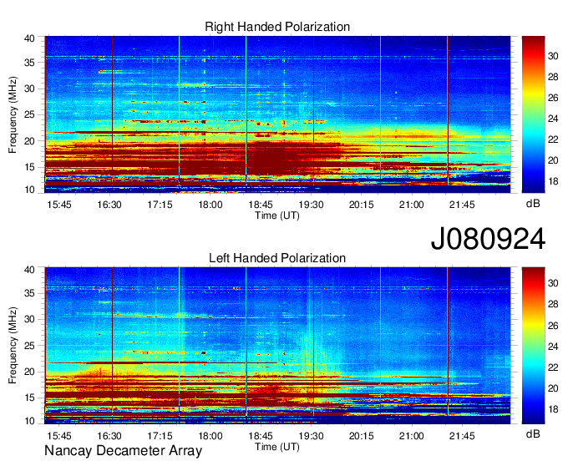
Task: Click the 10 MHz tick on the Left Handed plot
Action: tap(29, 421)
